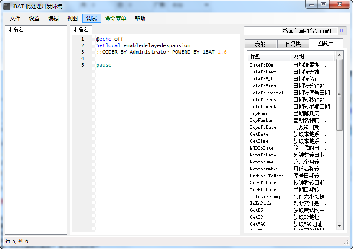Open the 文件 menu
The image size is (353, 249).
pyautogui.click(x=15, y=19)
